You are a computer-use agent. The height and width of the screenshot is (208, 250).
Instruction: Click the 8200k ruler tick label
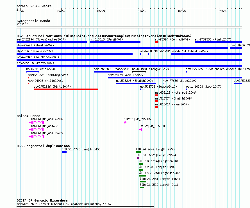(x=182, y=11)
